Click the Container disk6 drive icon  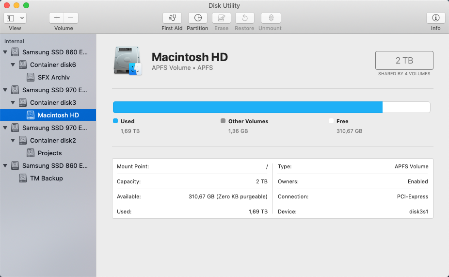point(23,65)
